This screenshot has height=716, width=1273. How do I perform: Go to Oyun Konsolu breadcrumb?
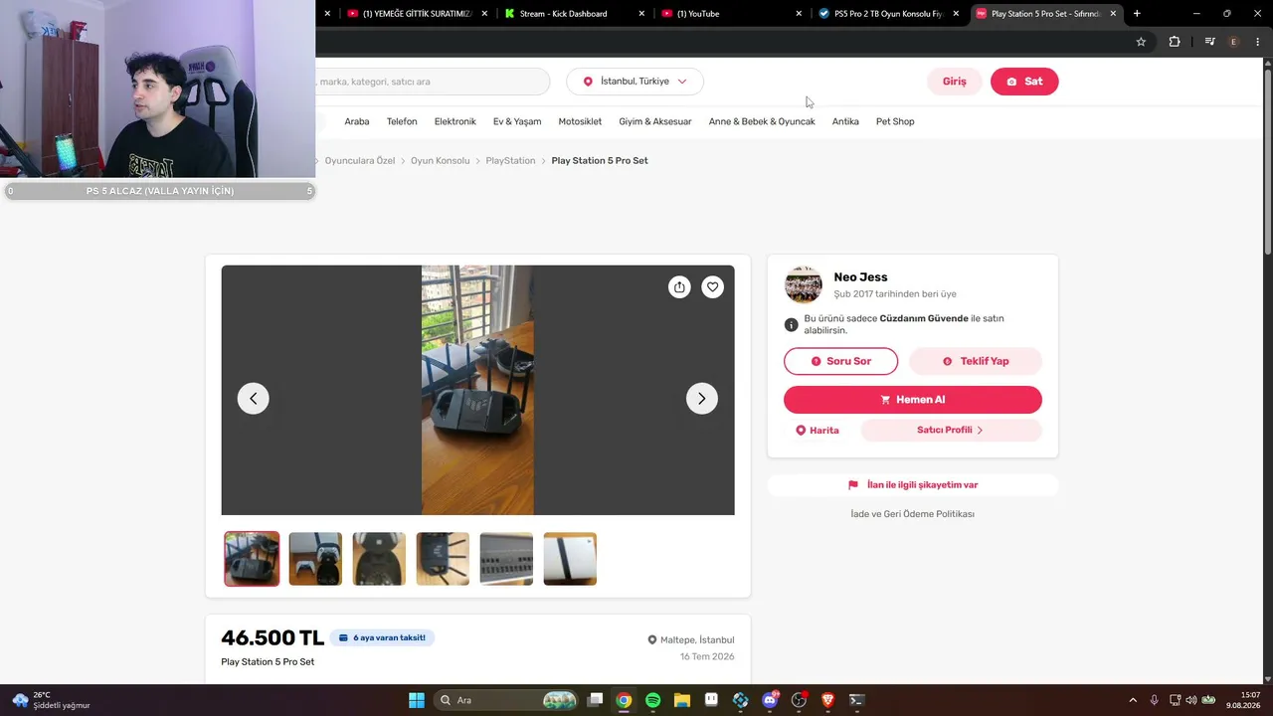pyautogui.click(x=441, y=160)
